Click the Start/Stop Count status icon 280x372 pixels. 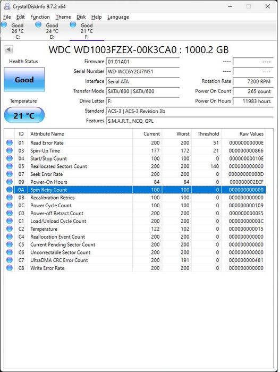point(10,158)
